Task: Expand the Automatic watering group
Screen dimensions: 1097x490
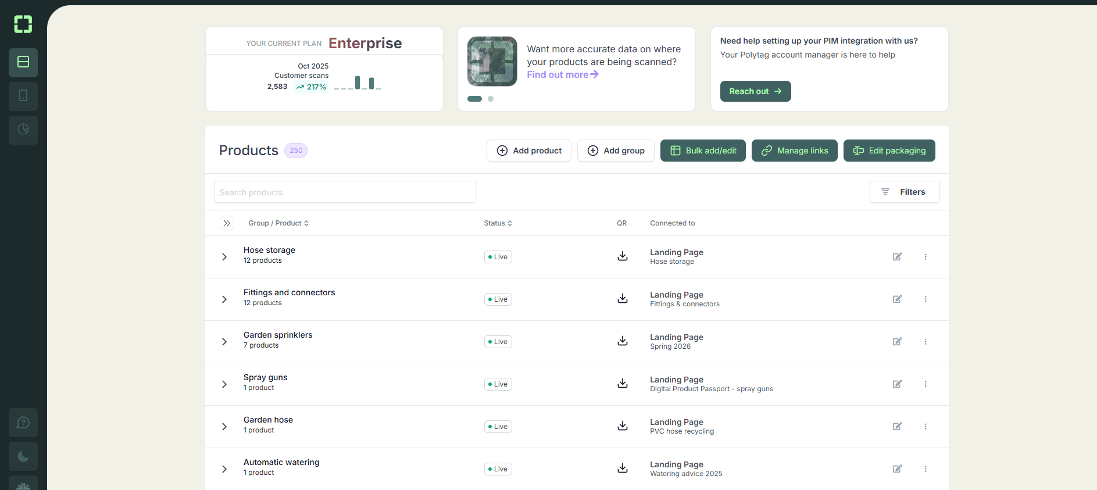Action: coord(224,469)
